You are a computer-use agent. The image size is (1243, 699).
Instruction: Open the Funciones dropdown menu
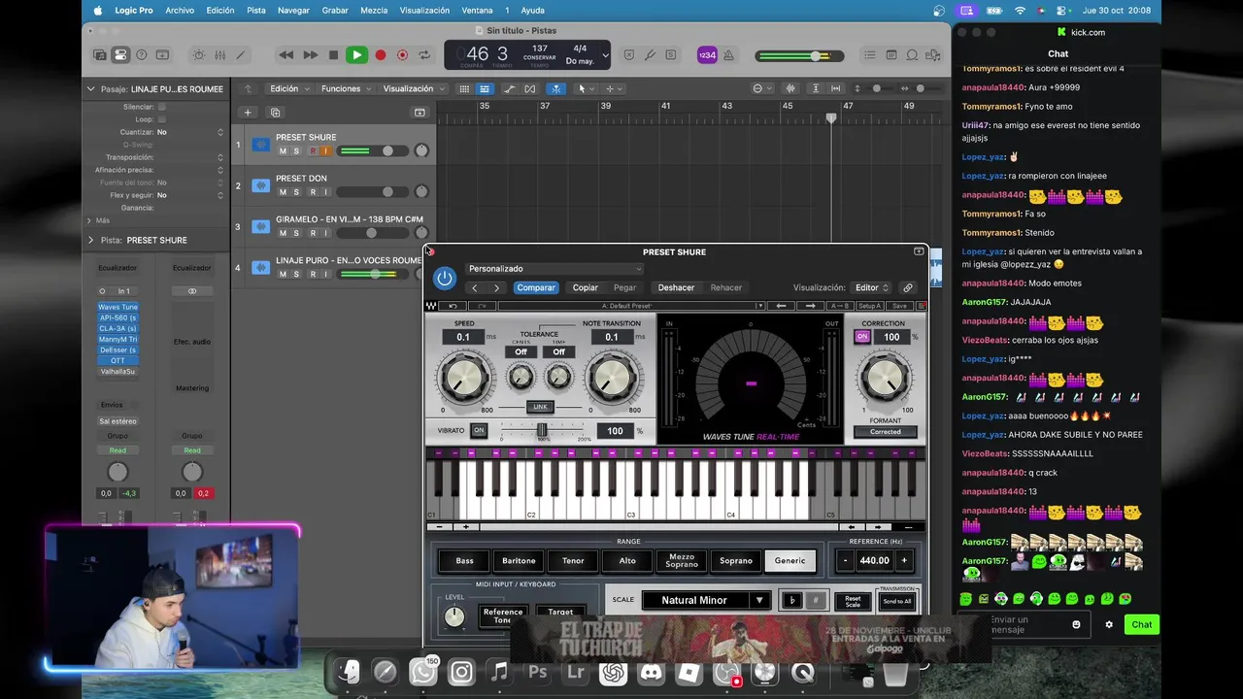347,88
